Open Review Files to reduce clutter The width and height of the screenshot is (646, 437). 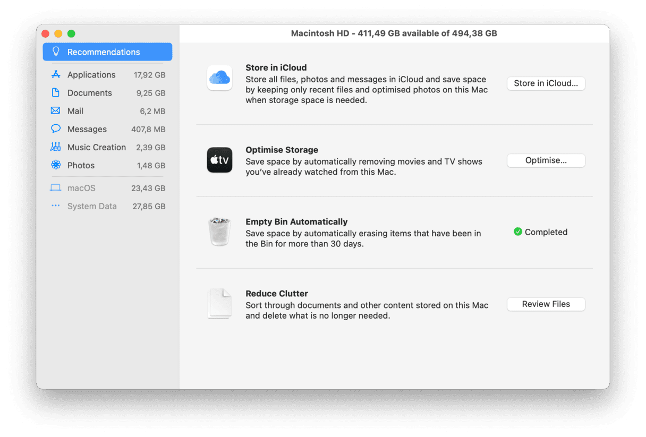pyautogui.click(x=546, y=304)
